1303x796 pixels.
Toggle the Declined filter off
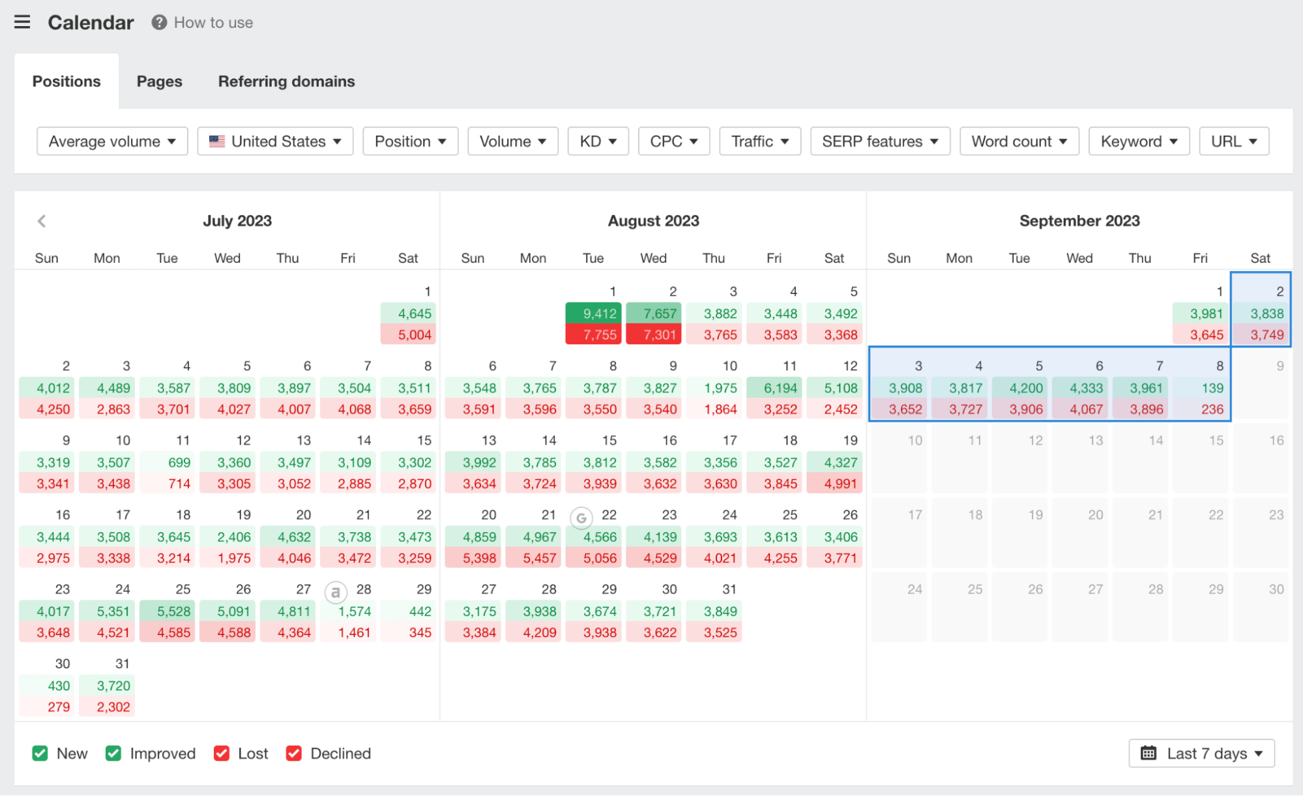pyautogui.click(x=294, y=753)
